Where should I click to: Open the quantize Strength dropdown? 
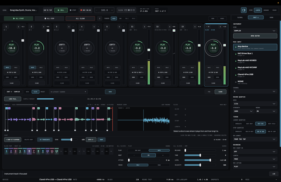[244, 111]
